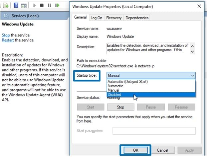Open the Help toolbar icon
The image size is (207, 157).
click(x=16, y=5)
